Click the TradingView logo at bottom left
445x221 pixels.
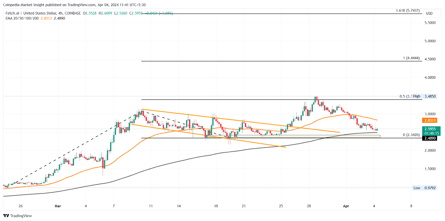(18, 216)
